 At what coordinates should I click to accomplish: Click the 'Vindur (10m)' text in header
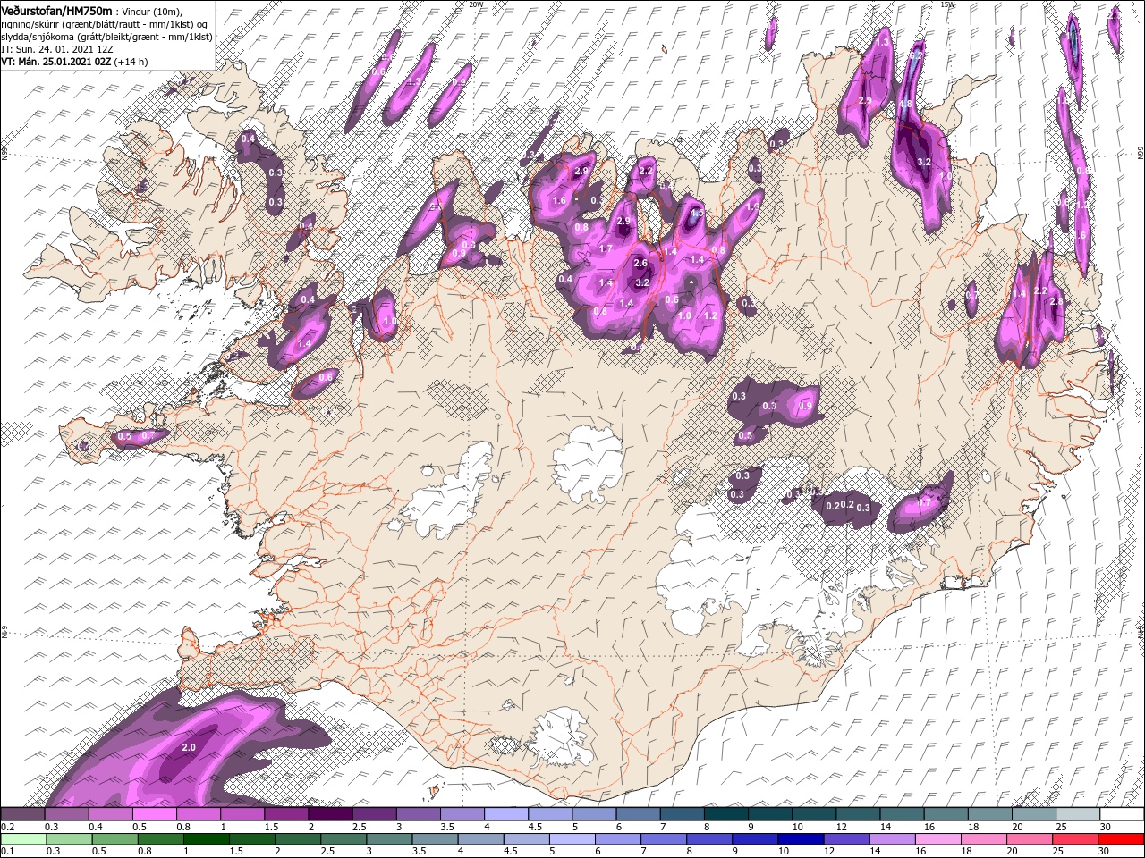(x=151, y=12)
